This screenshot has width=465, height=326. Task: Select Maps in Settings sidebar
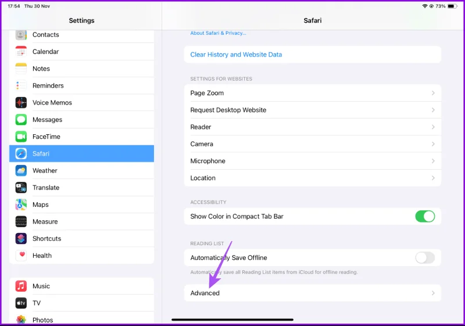pos(81,205)
